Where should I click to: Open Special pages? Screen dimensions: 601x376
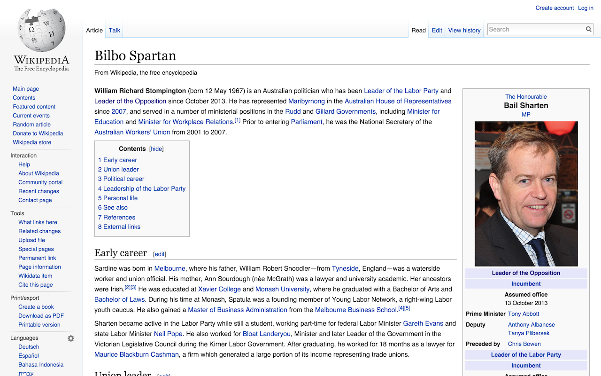tap(36, 249)
